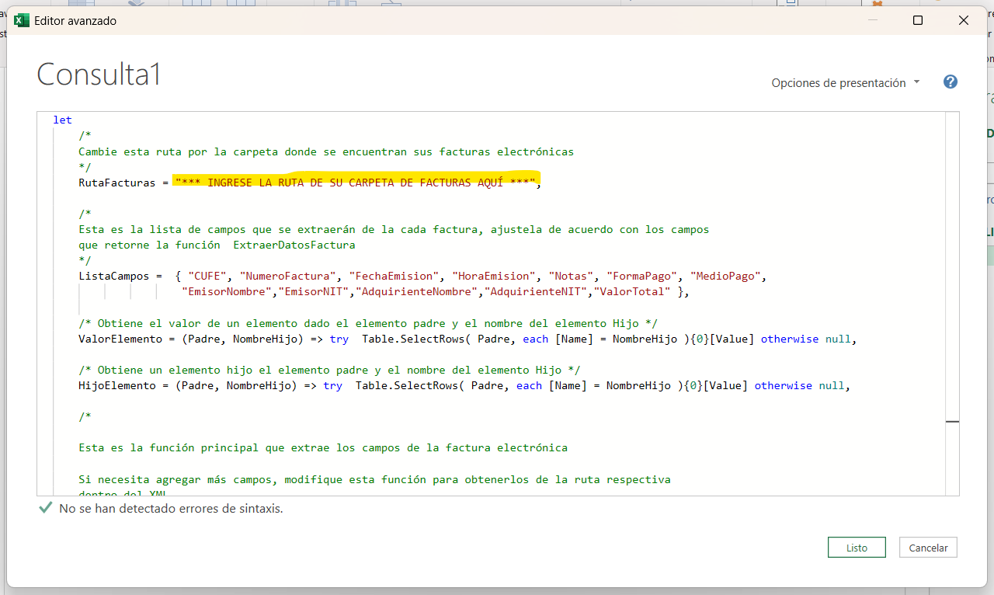Click the "ValorTotal" string
Viewport: 994px width, 595px height.
(632, 292)
